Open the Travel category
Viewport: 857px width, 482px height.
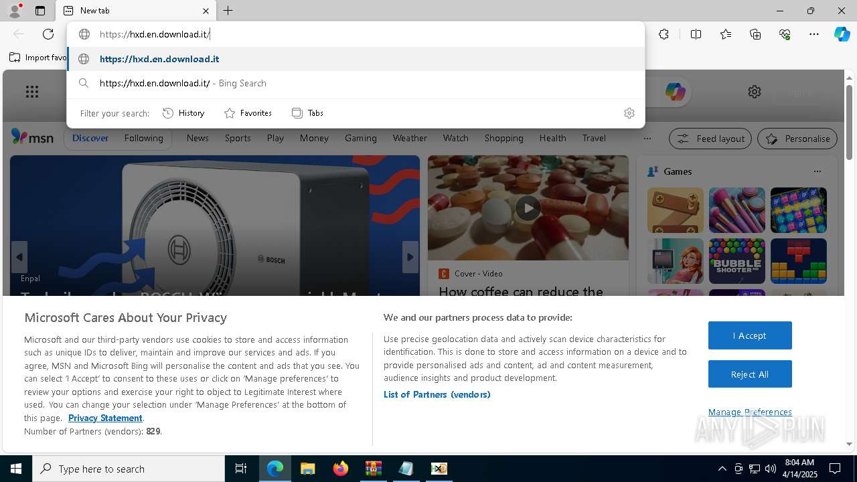point(594,138)
